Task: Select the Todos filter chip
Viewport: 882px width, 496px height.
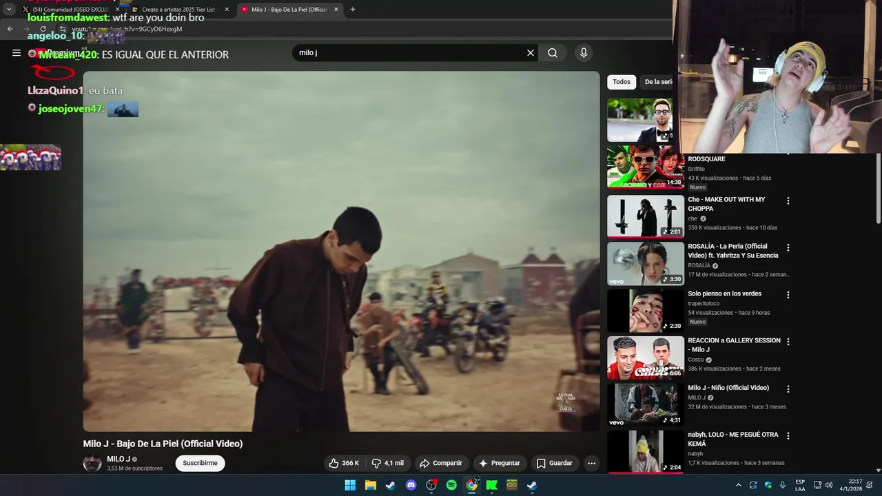Action: coord(622,82)
